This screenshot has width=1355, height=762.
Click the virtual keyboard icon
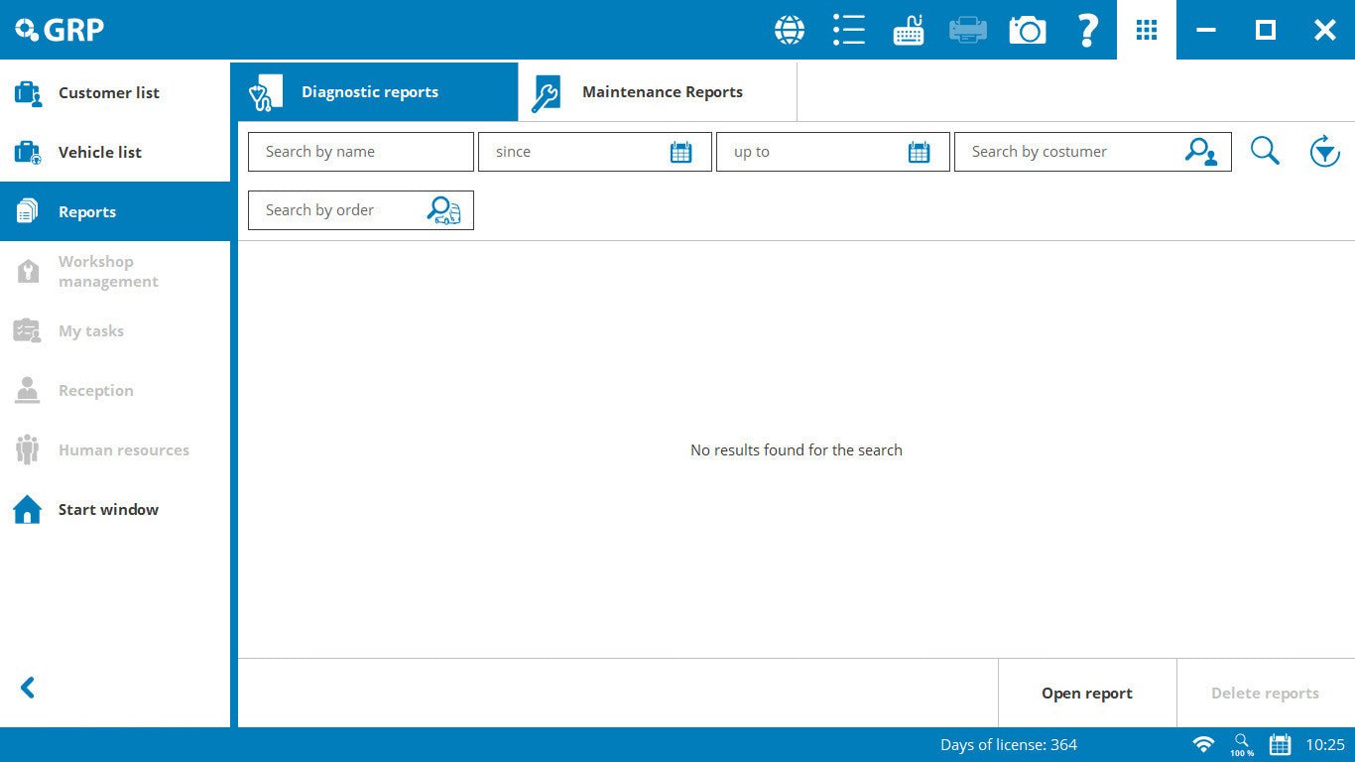(x=909, y=30)
